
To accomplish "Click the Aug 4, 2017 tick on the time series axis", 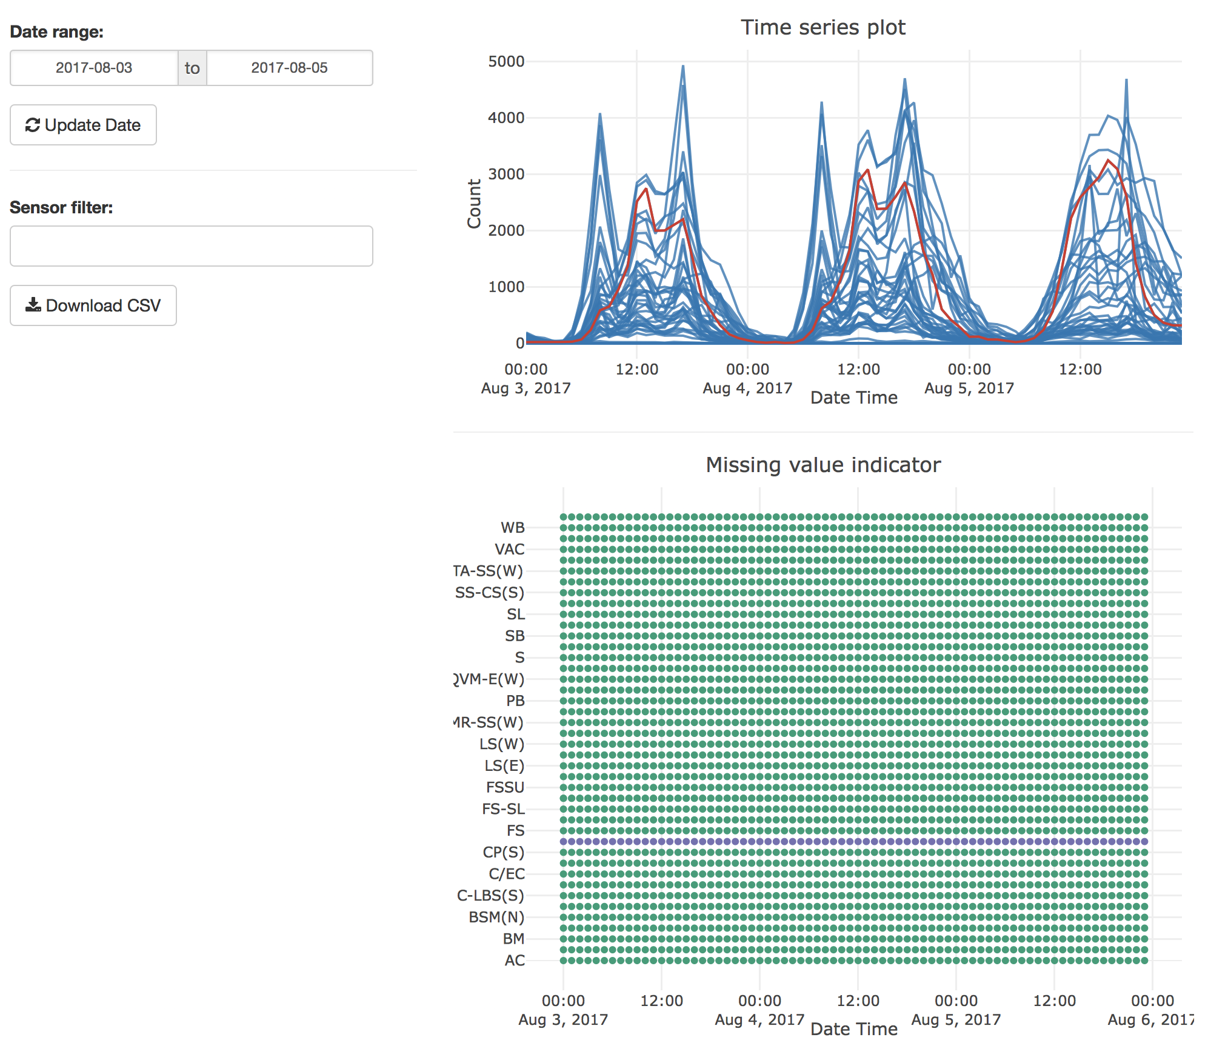I will (747, 388).
